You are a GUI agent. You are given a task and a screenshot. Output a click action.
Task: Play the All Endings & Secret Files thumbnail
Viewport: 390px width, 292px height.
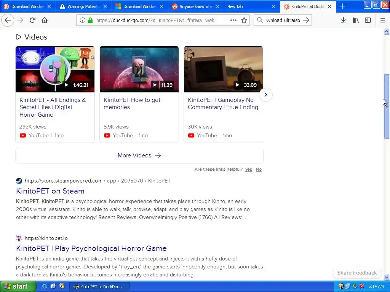55,69
